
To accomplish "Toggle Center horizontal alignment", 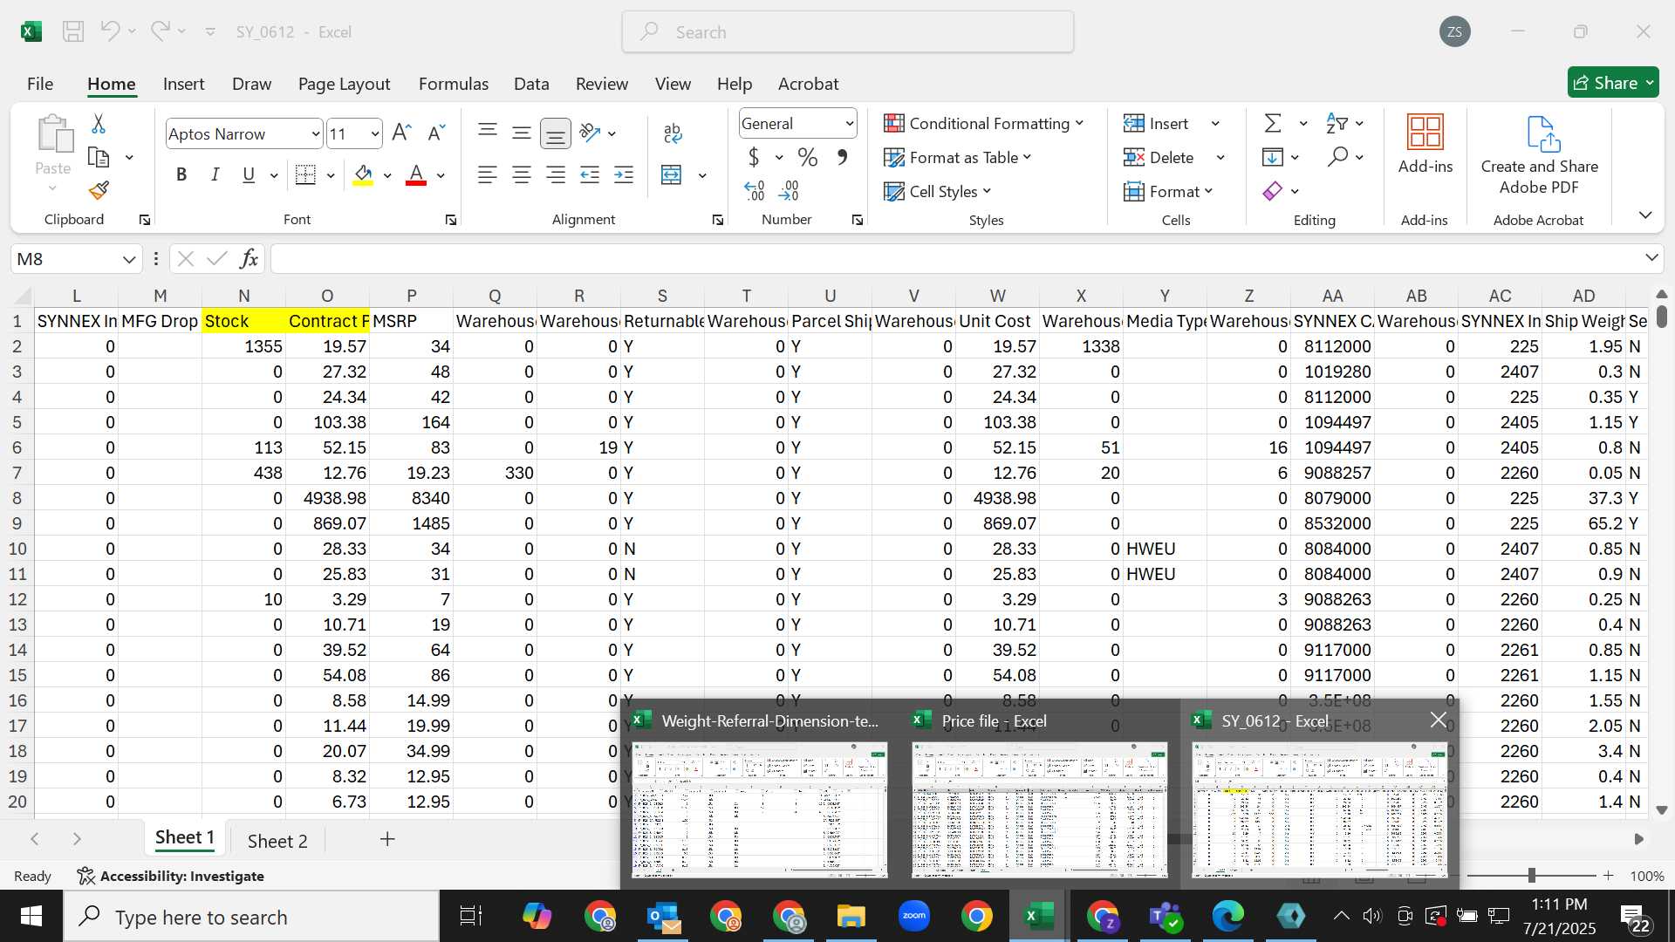I will [x=522, y=175].
